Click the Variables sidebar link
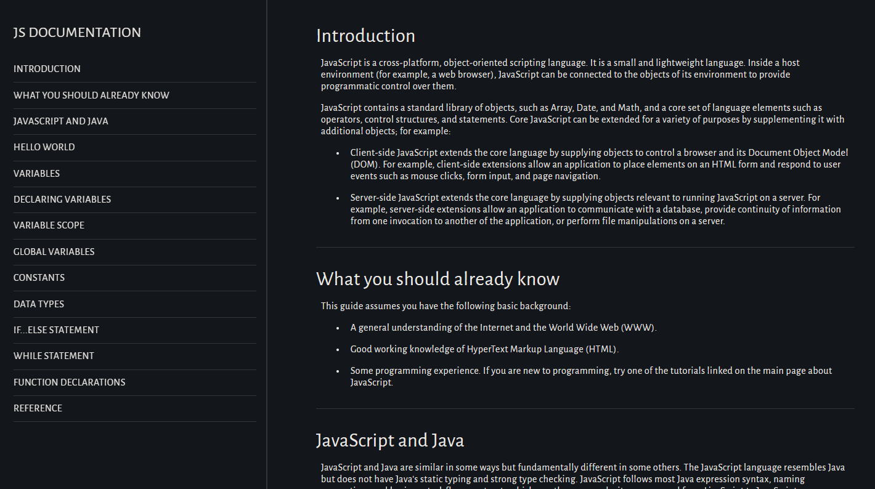 click(x=37, y=174)
